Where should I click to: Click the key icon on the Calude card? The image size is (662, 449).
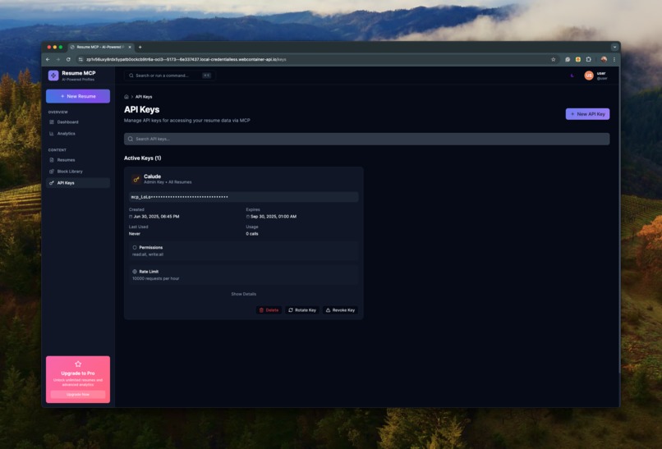tap(136, 179)
